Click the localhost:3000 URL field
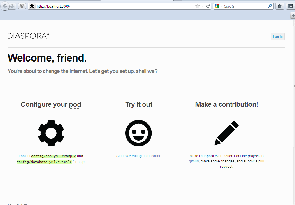Image resolution: width=295 pixels, height=205 pixels. pos(115,6)
